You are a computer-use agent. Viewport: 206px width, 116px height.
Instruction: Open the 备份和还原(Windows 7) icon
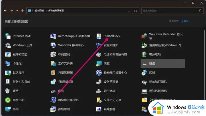pos(144,45)
